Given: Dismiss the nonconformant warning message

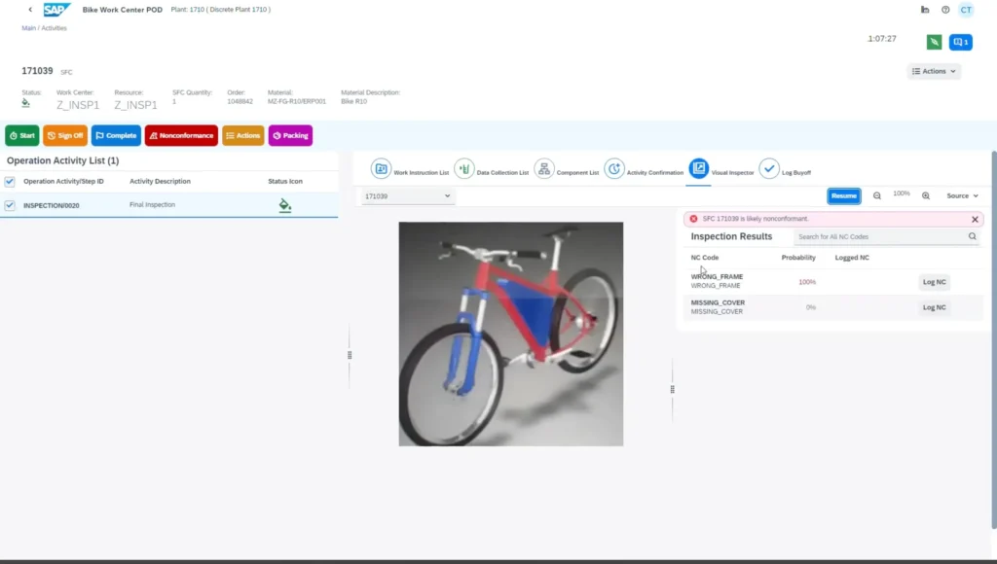Looking at the screenshot, I should click(975, 219).
